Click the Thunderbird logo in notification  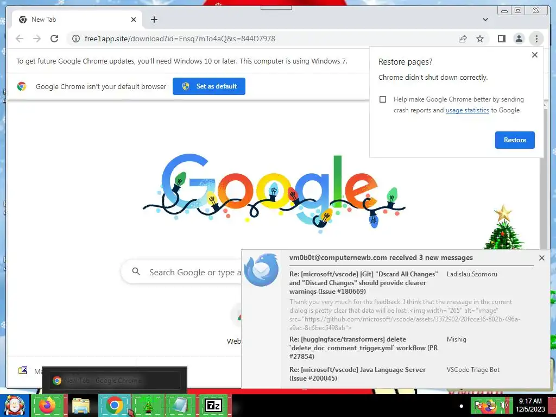pos(261,269)
